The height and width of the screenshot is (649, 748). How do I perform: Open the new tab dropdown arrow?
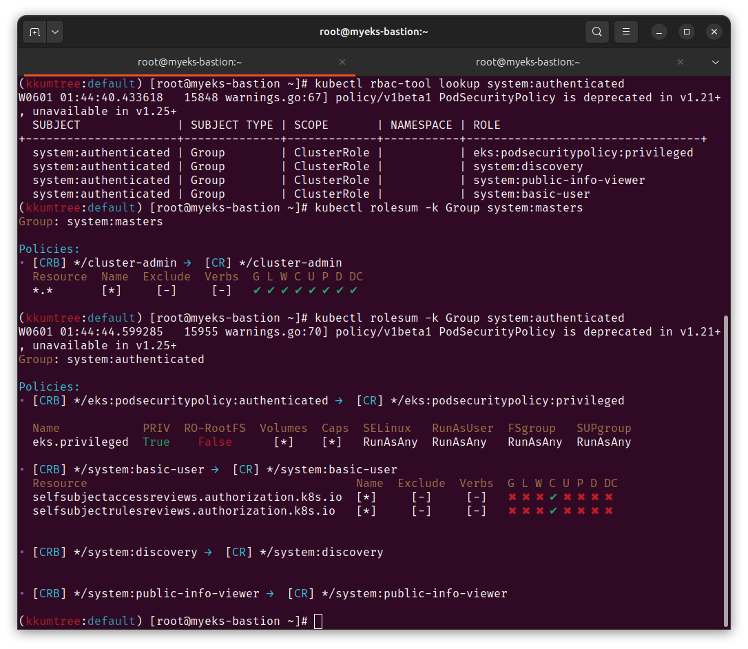pos(55,32)
